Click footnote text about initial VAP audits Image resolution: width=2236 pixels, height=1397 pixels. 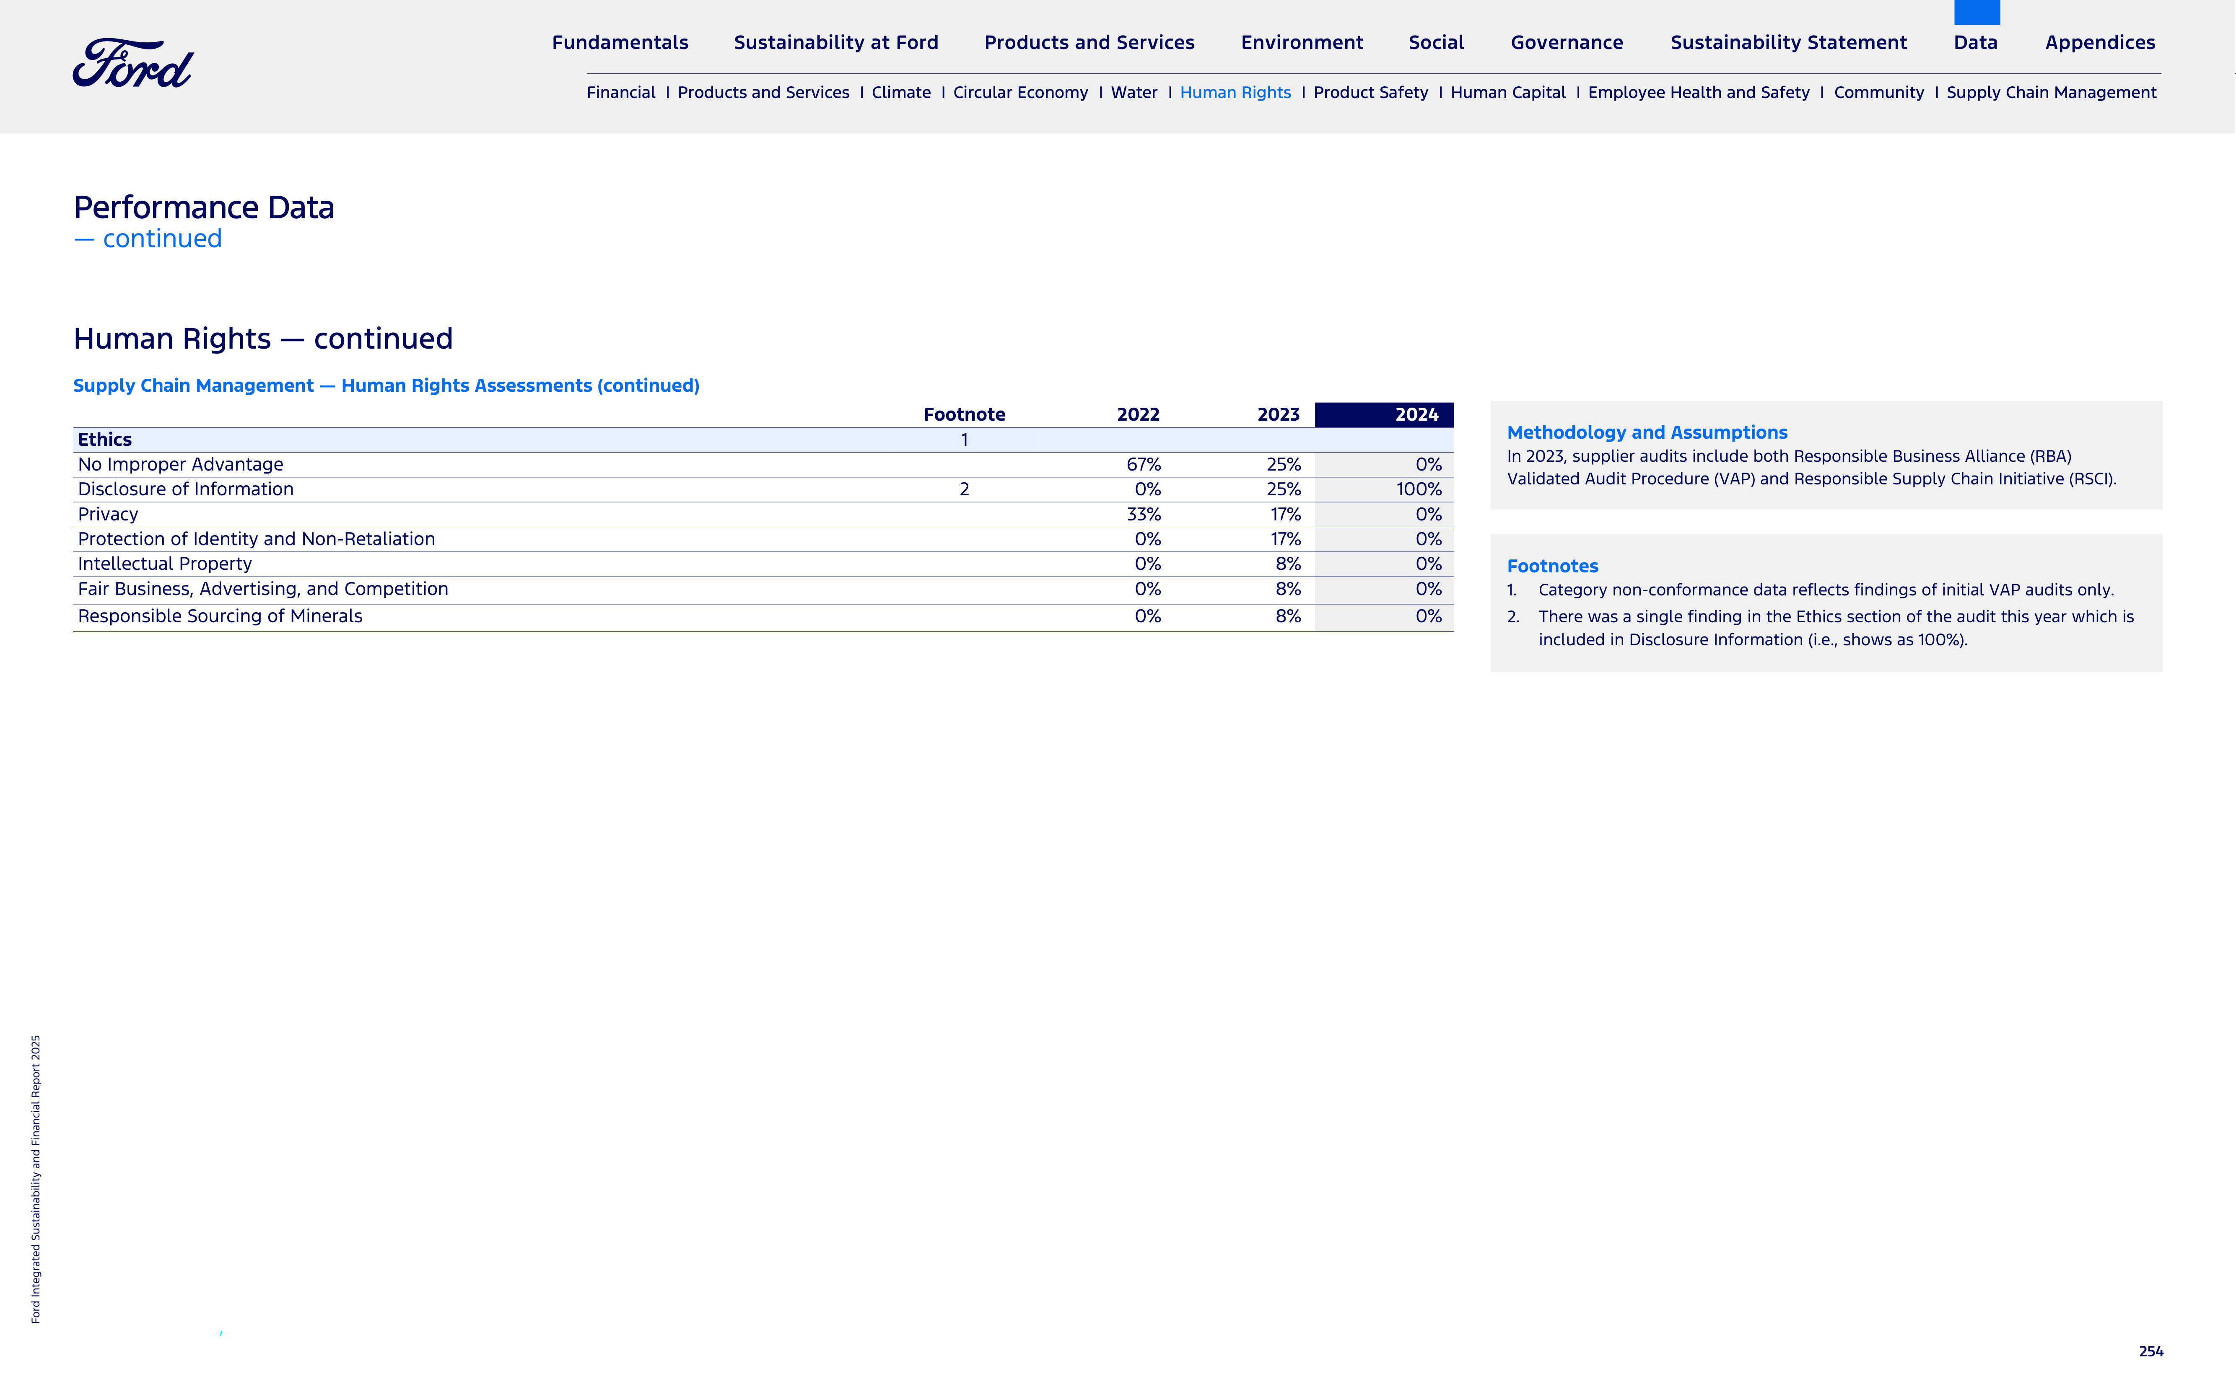[x=1826, y=590]
